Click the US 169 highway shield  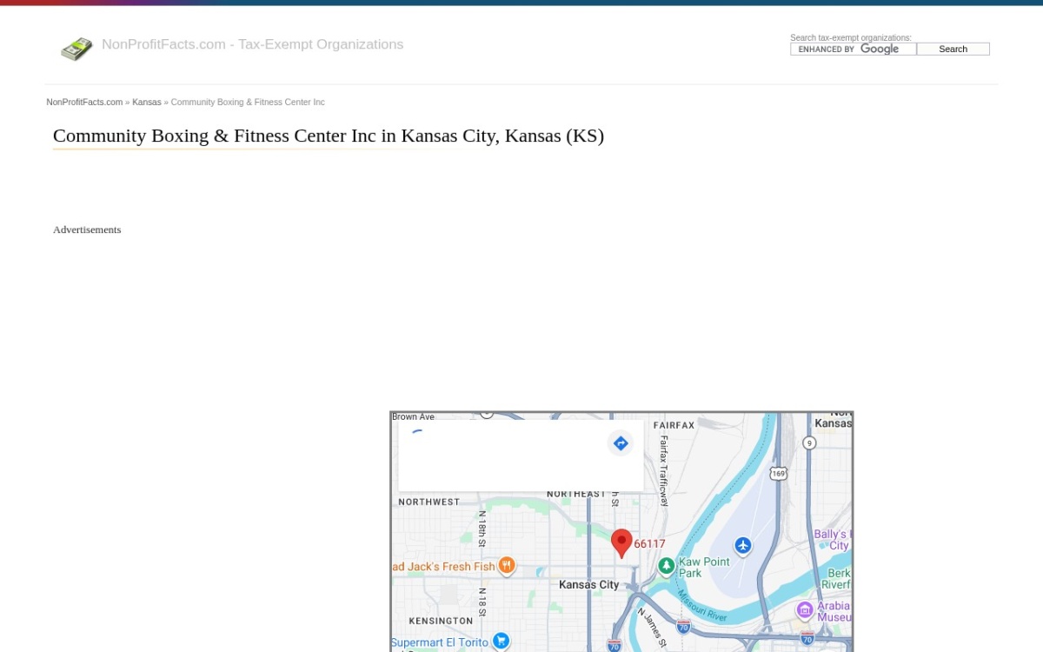778,473
